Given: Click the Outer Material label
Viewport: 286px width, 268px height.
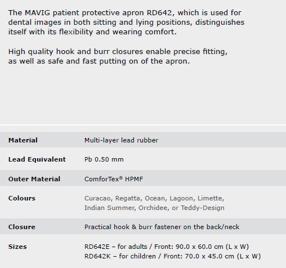Looking at the screenshot, I should coord(34,179).
